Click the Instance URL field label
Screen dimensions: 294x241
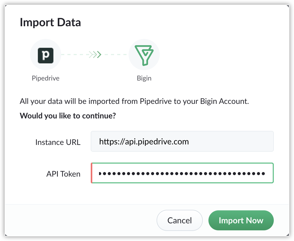(x=58, y=142)
